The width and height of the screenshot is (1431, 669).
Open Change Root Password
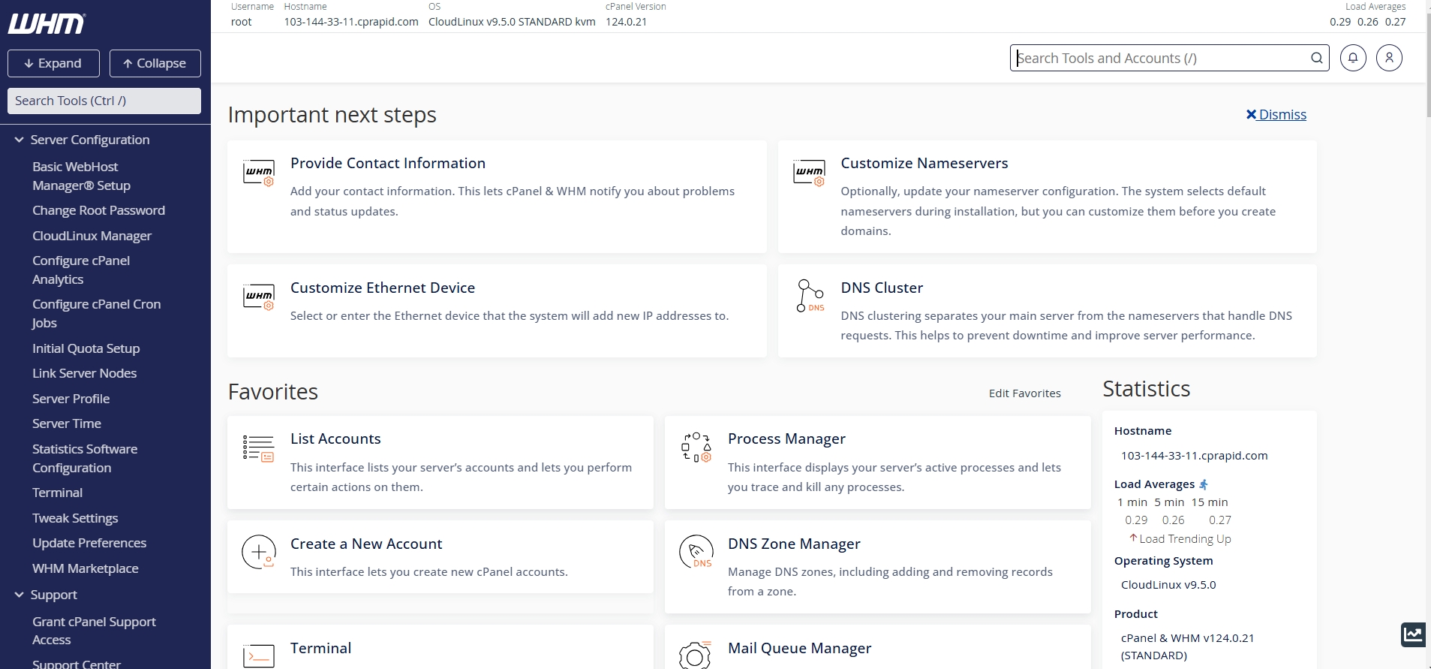point(98,210)
